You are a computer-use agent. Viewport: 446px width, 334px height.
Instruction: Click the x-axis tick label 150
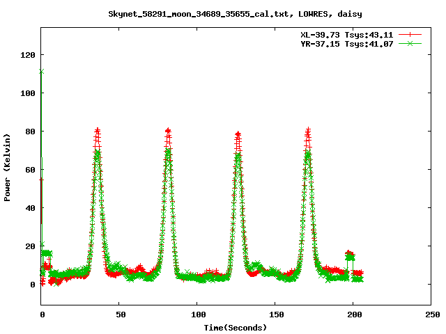pyautogui.click(x=277, y=315)
